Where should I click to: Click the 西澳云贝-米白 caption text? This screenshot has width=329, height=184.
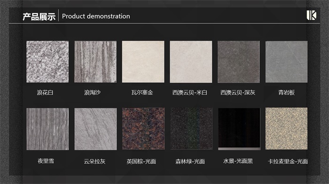tap(190, 92)
